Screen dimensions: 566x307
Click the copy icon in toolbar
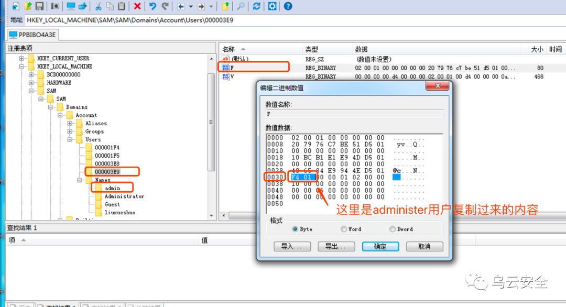tap(110, 6)
